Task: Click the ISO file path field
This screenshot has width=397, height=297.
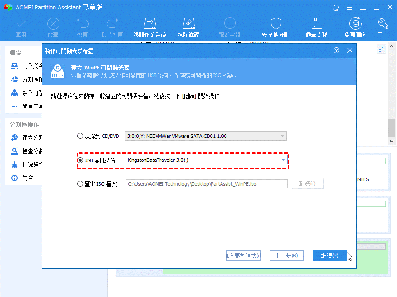Action: 206,184
